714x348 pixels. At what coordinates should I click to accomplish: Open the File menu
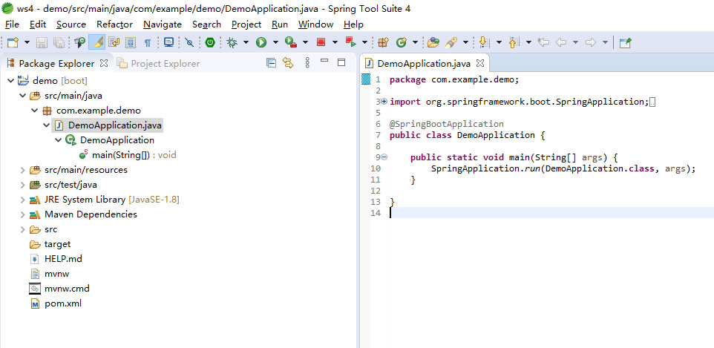point(12,24)
